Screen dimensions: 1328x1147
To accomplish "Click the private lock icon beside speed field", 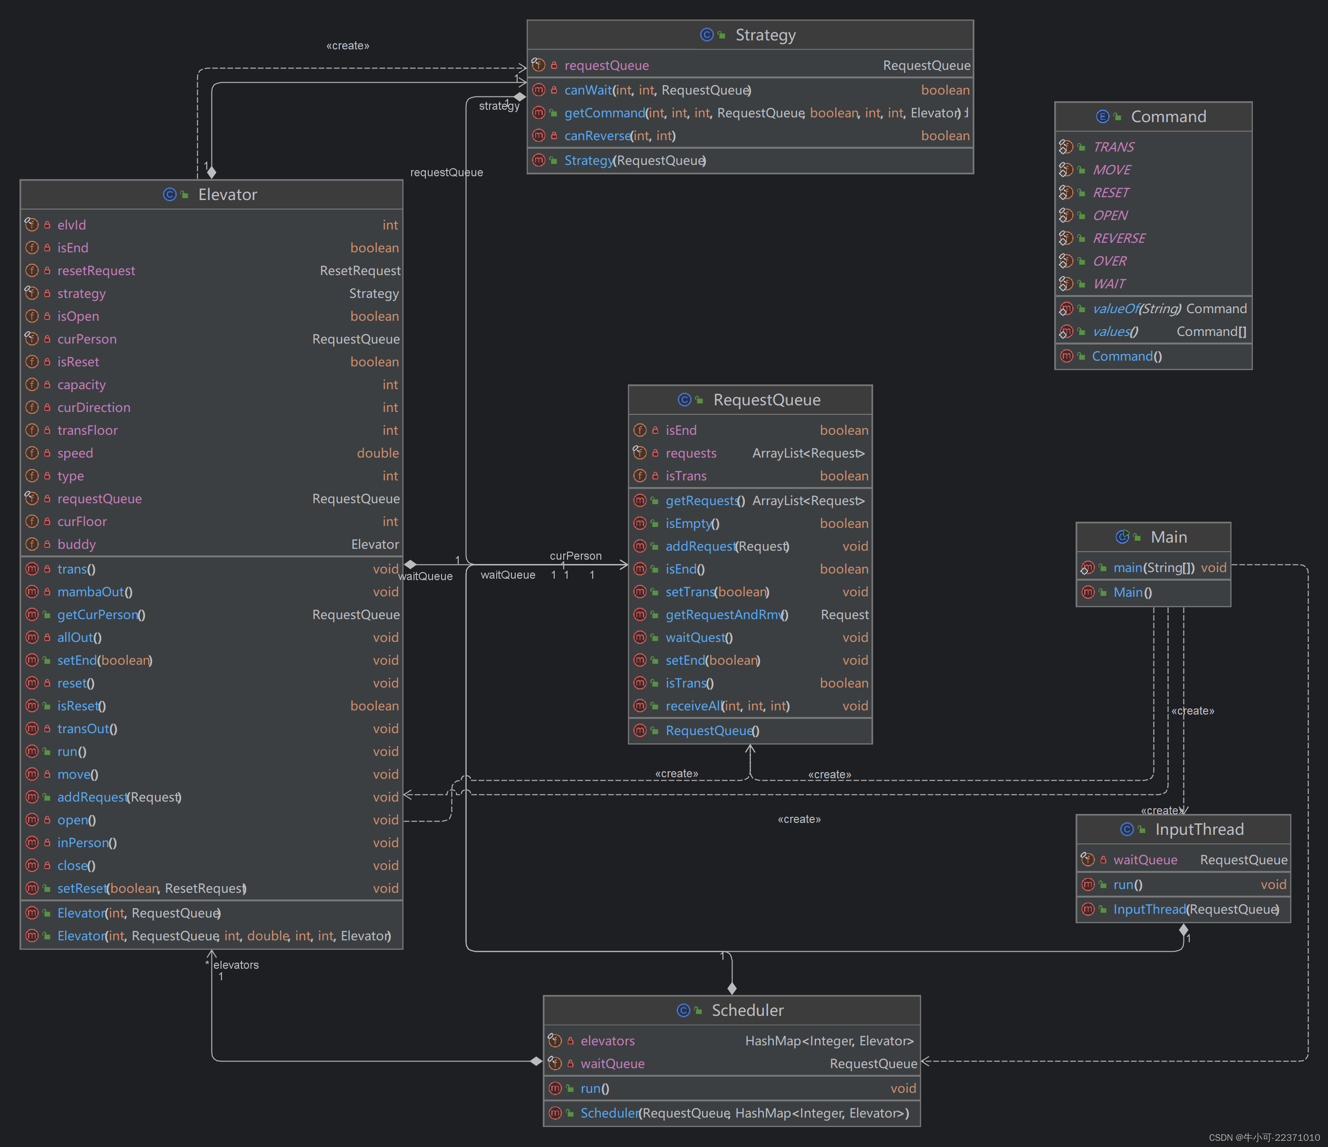I will point(48,452).
